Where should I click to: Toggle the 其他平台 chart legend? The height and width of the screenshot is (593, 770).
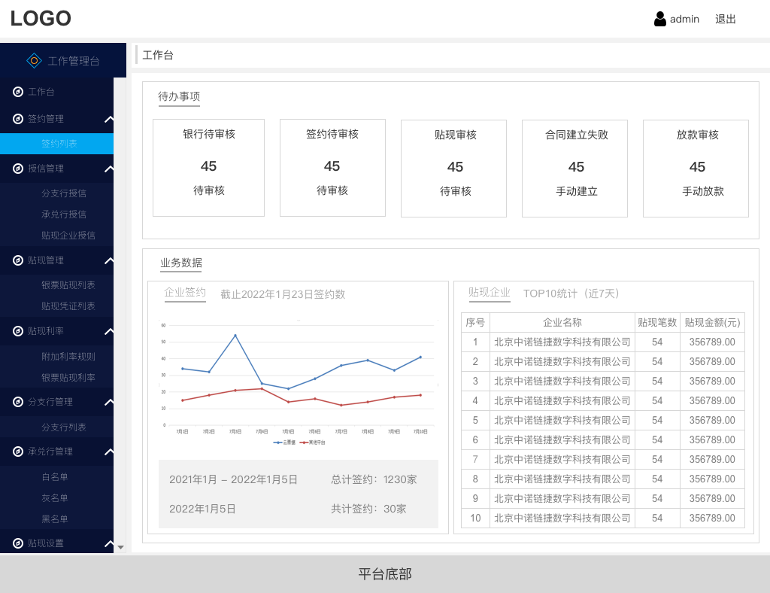coord(314,442)
